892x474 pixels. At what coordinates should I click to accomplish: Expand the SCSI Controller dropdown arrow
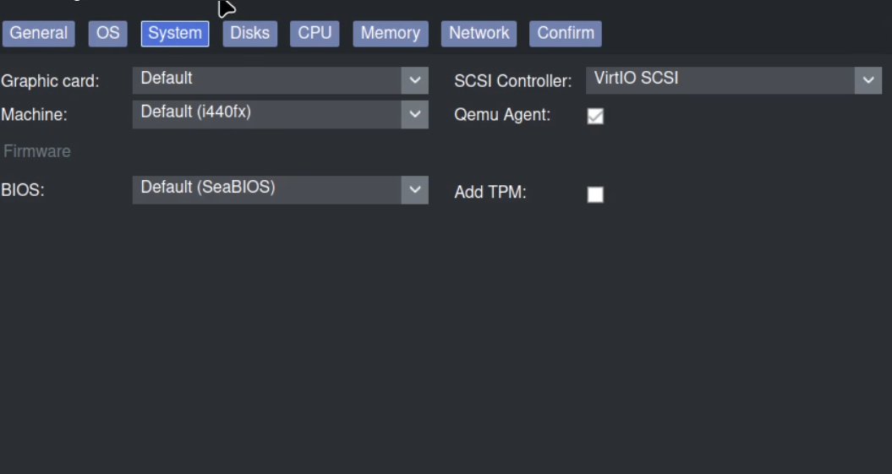point(867,80)
